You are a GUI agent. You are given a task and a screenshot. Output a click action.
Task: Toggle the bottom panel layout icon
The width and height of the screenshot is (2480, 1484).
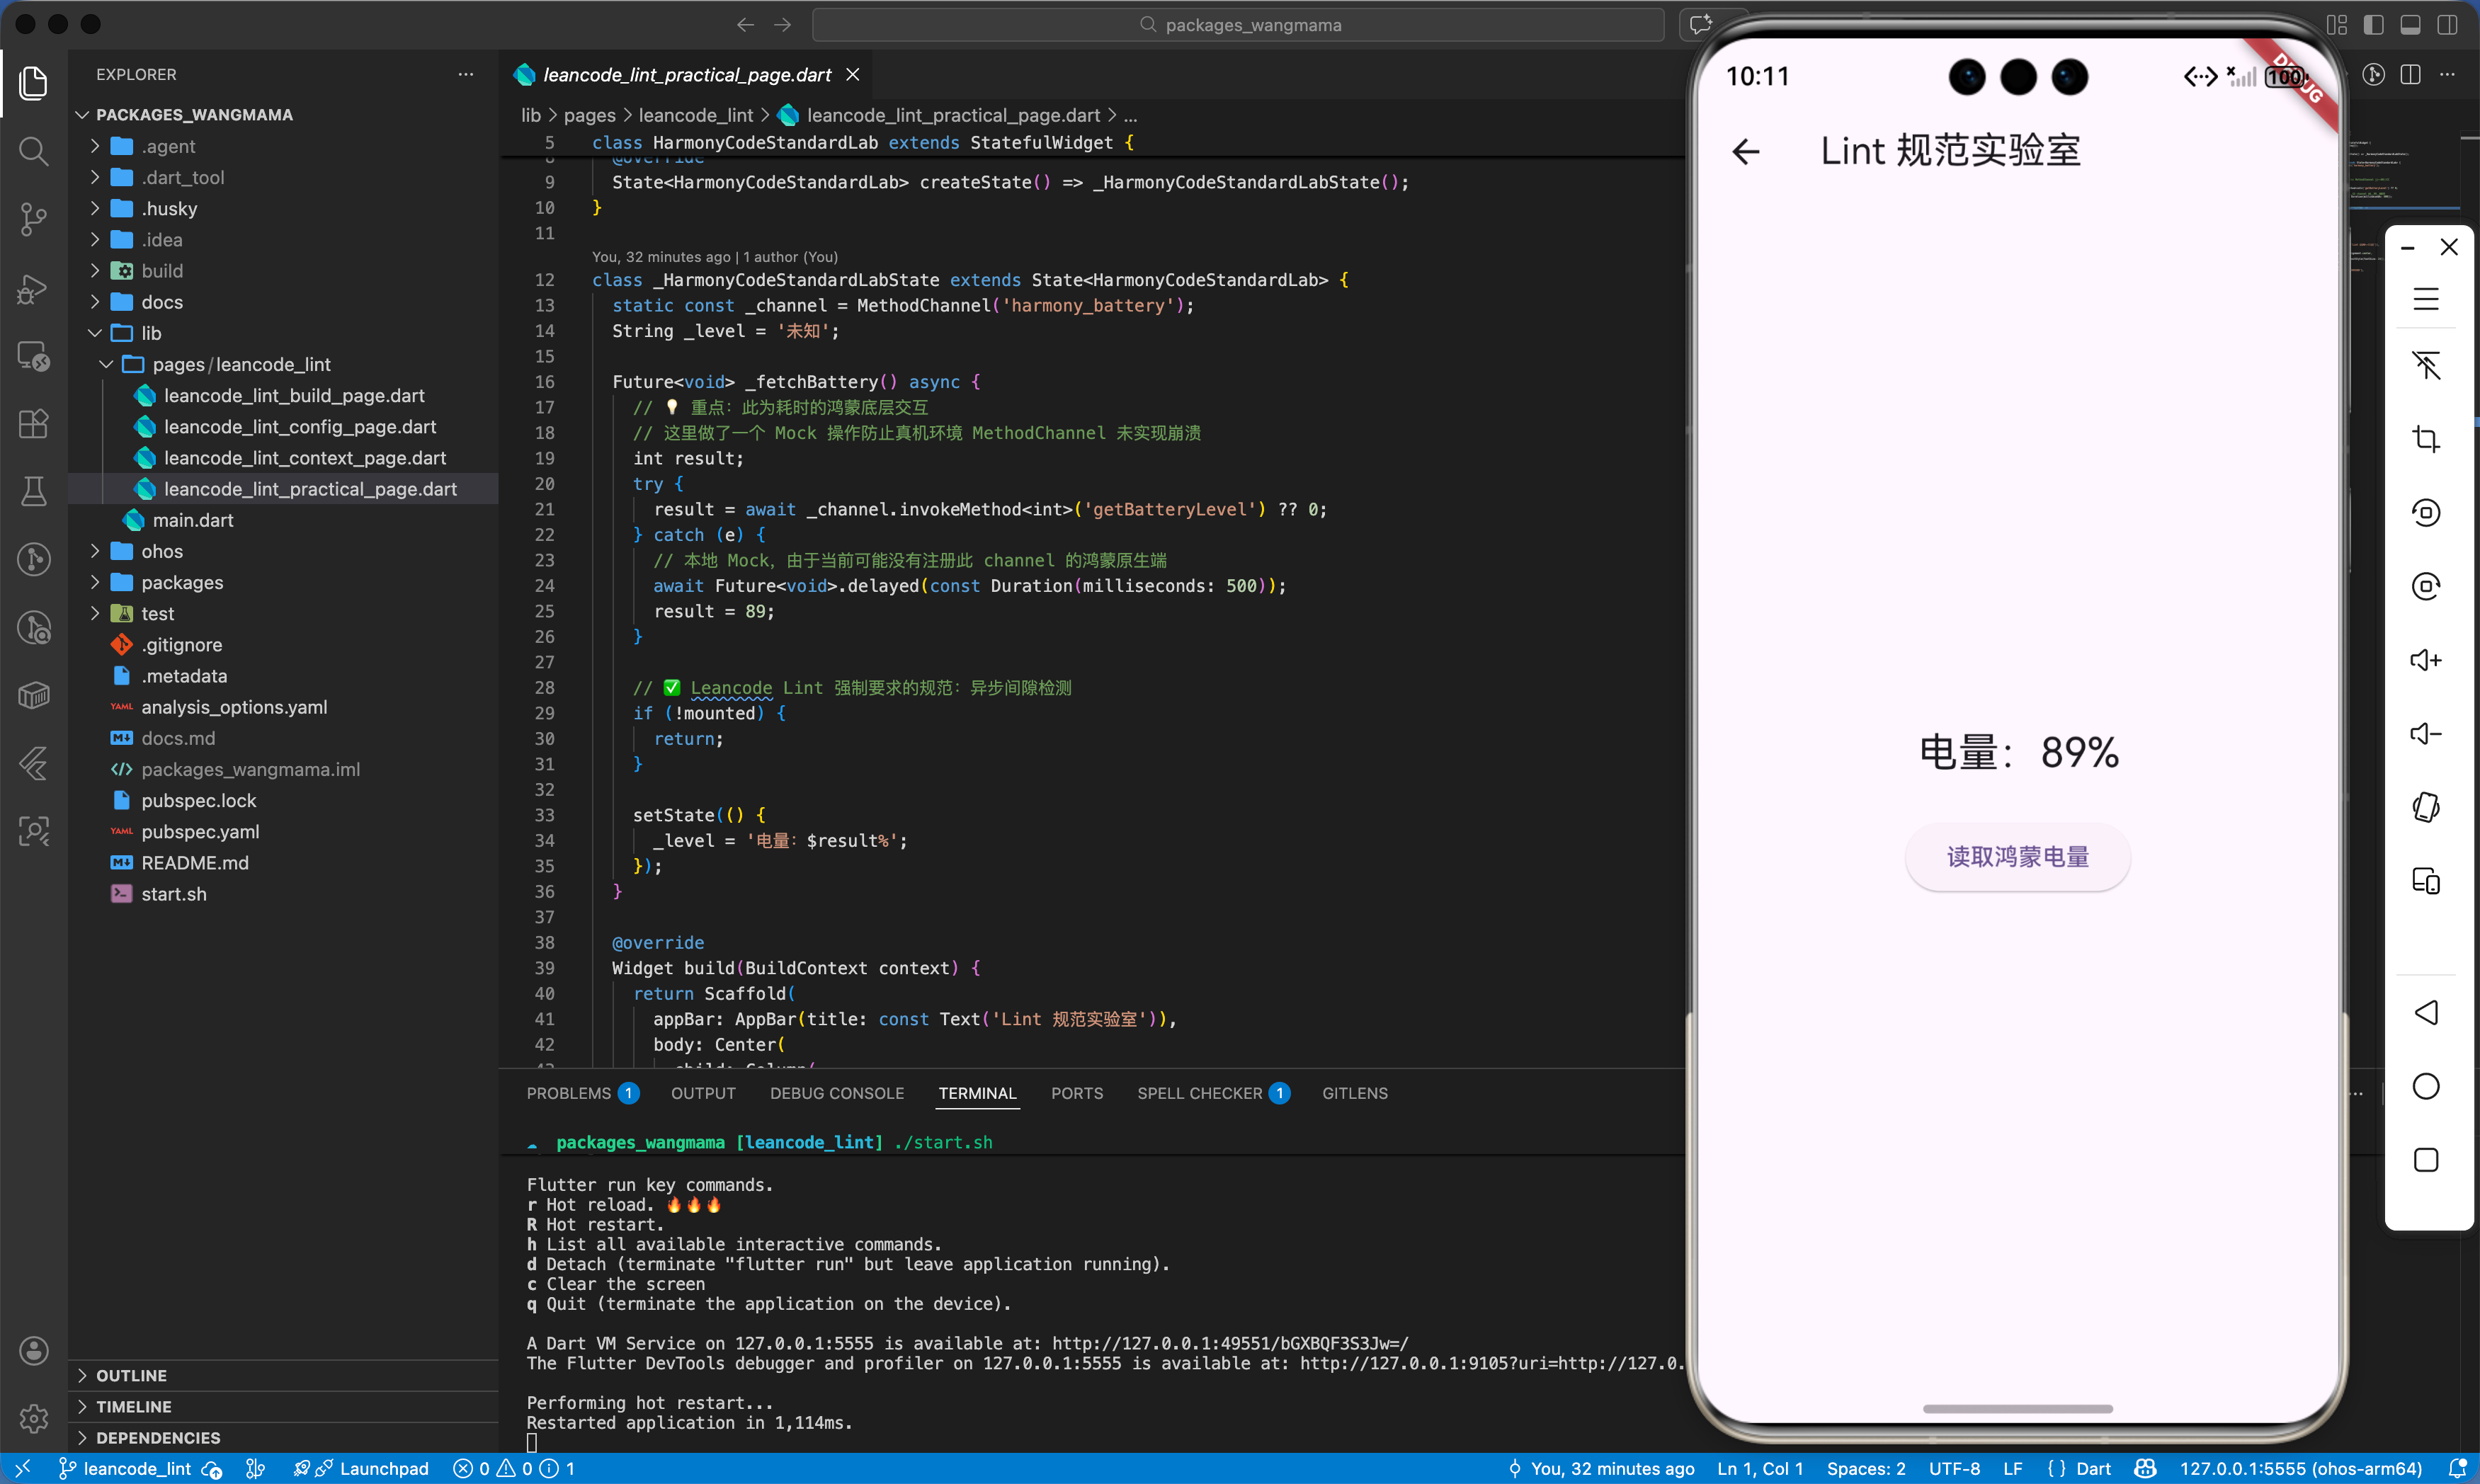coord(2410,25)
